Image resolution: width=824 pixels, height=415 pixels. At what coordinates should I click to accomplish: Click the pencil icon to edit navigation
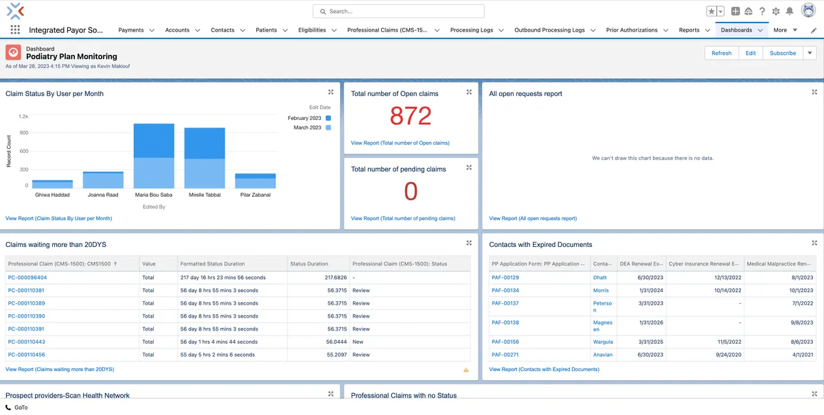click(x=814, y=30)
